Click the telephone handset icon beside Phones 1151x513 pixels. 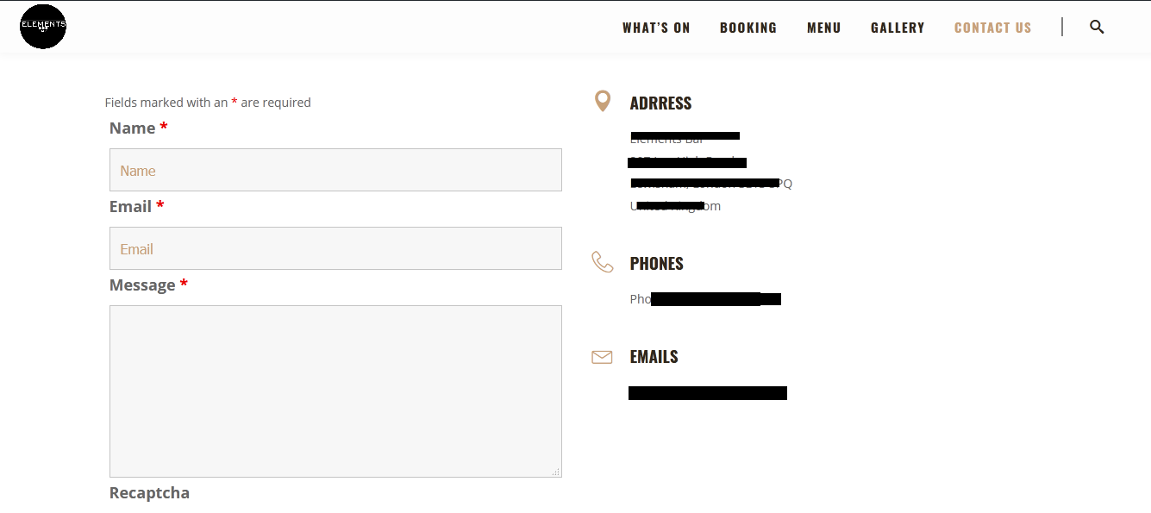(602, 262)
